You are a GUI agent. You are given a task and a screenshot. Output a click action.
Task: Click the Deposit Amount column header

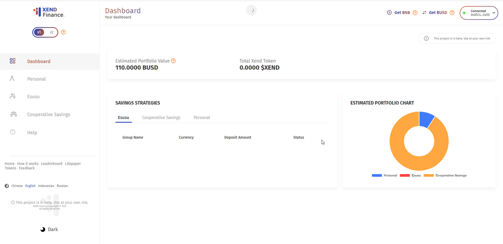tap(238, 138)
